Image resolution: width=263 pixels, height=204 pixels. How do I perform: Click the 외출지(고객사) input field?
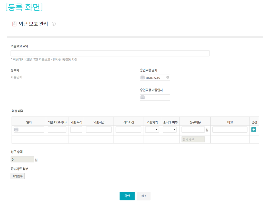[57, 130]
